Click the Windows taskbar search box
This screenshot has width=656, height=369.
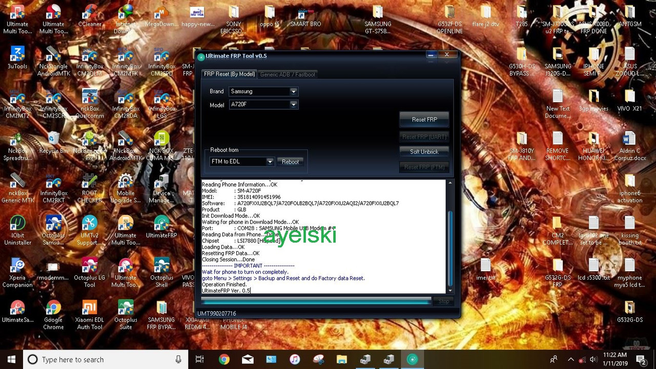[x=106, y=359]
